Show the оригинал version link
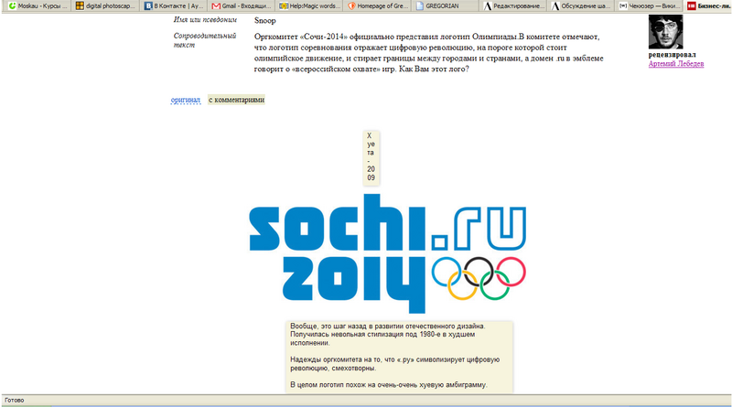The width and height of the screenshot is (732, 407). pos(186,100)
